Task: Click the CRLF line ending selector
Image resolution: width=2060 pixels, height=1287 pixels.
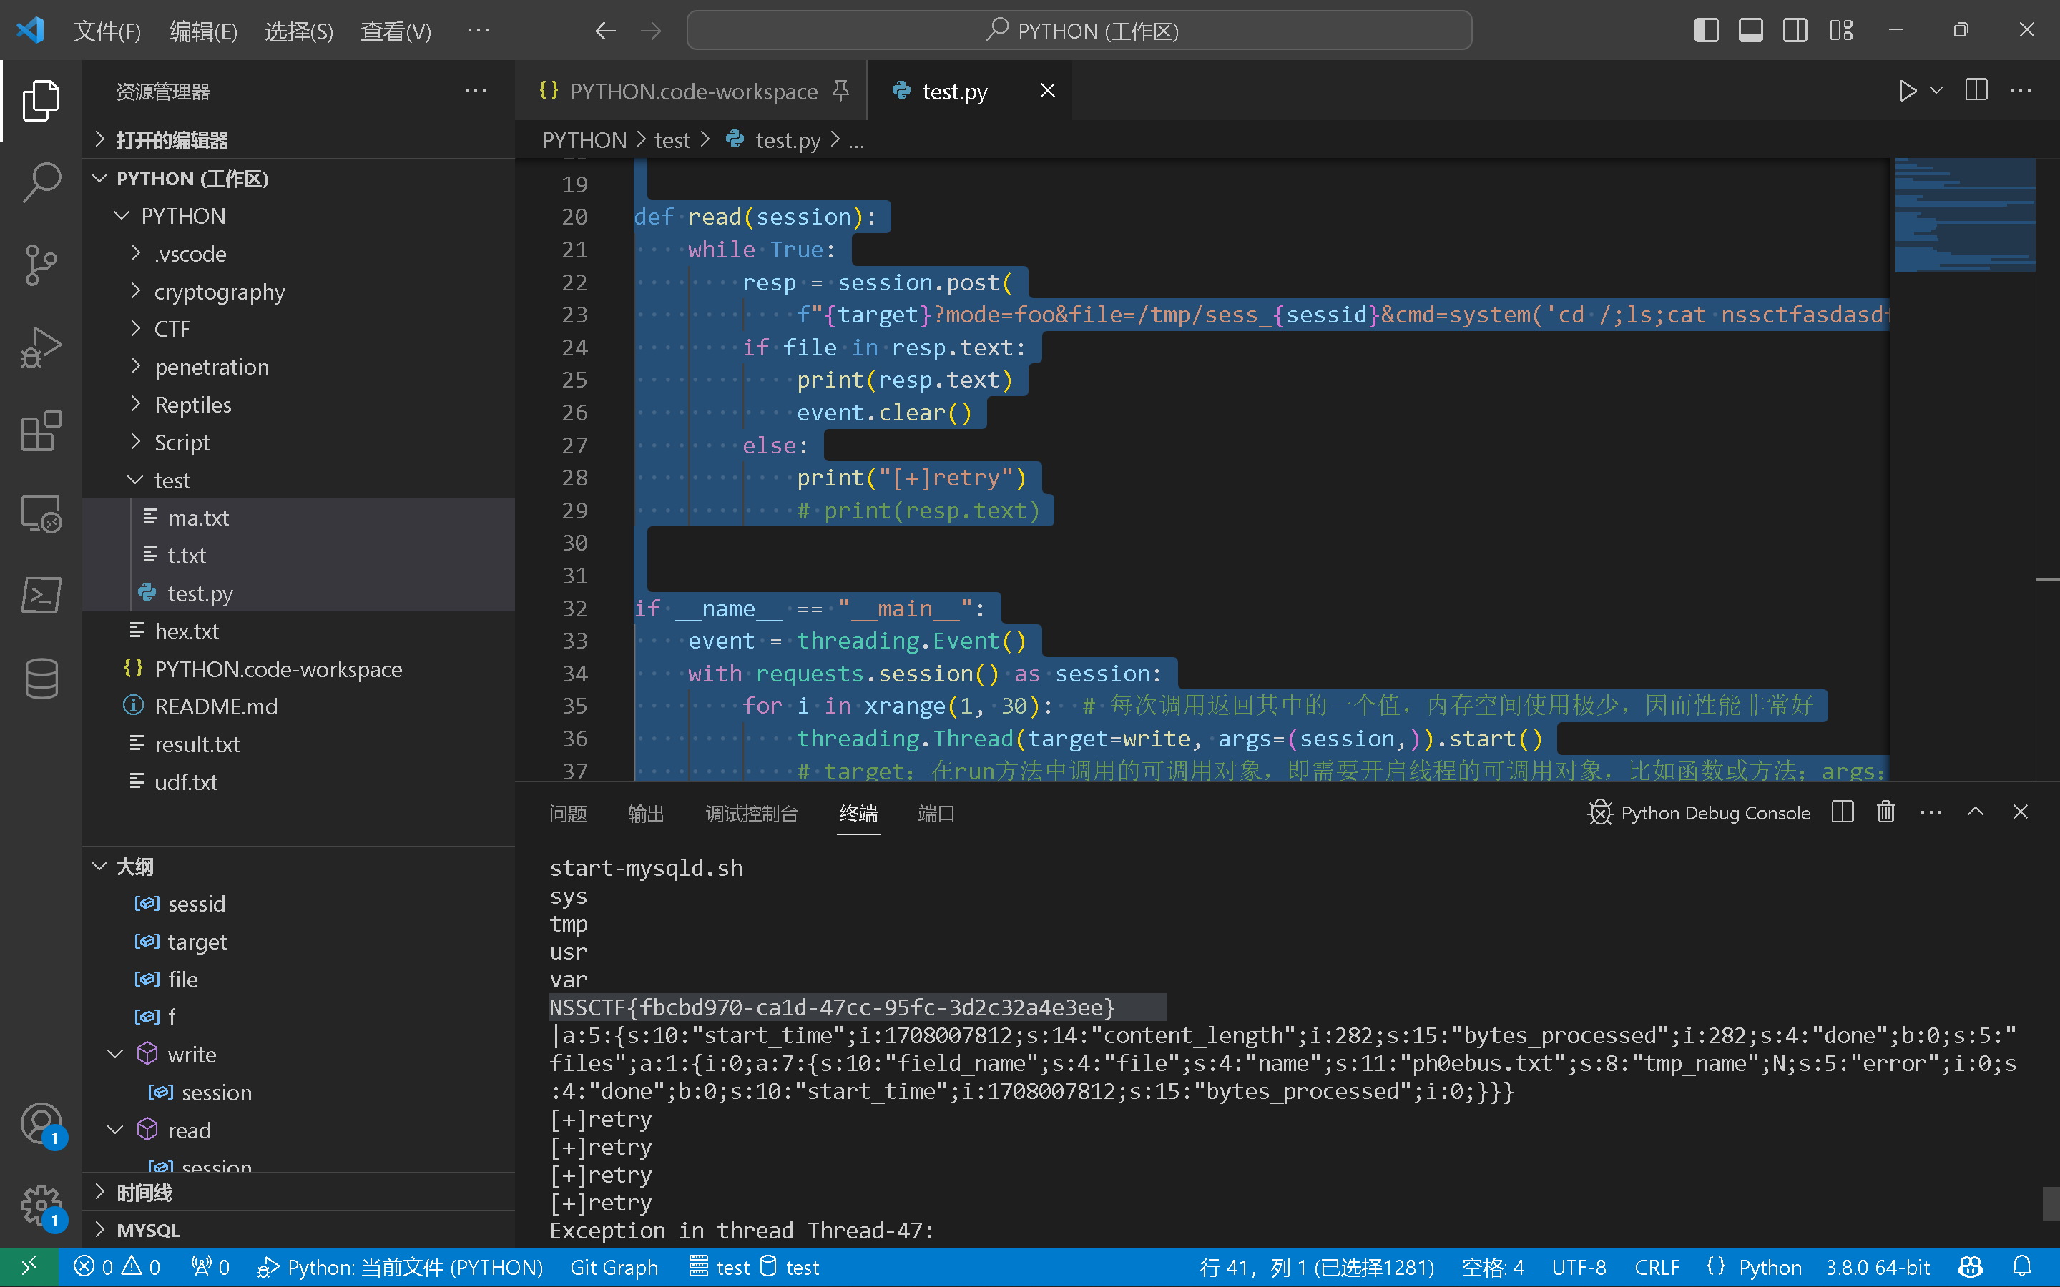Action: [1656, 1268]
